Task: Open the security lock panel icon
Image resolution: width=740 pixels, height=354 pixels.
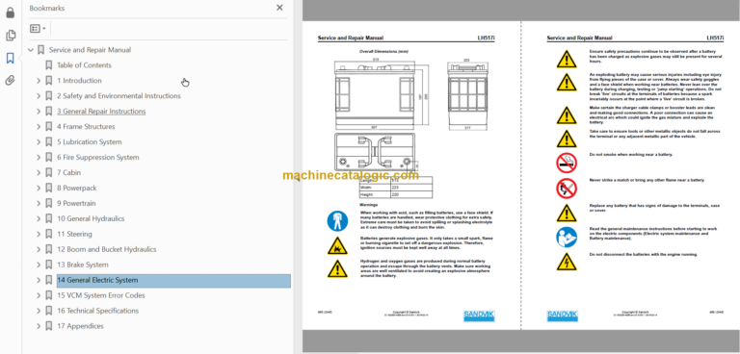Action: click(x=10, y=13)
